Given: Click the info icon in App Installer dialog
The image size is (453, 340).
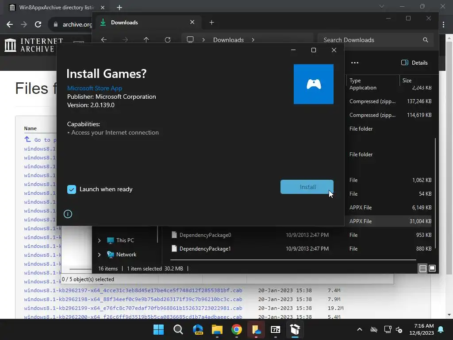Looking at the screenshot, I should click(68, 214).
